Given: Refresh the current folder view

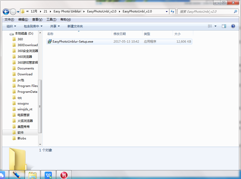Looking at the screenshot, I should click(172, 12).
